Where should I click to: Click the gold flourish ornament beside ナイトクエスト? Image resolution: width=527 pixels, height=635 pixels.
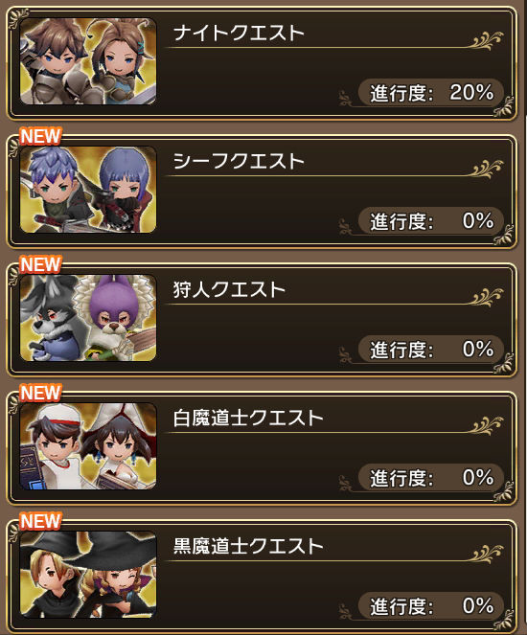(x=488, y=40)
